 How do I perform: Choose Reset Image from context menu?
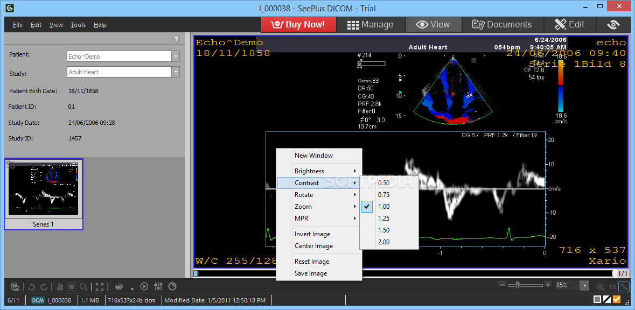tap(319, 262)
